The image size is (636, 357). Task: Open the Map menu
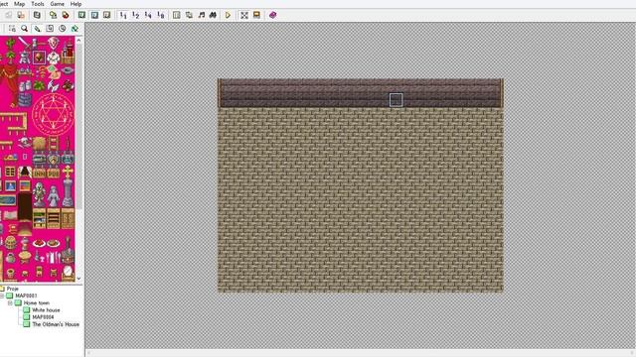click(20, 4)
